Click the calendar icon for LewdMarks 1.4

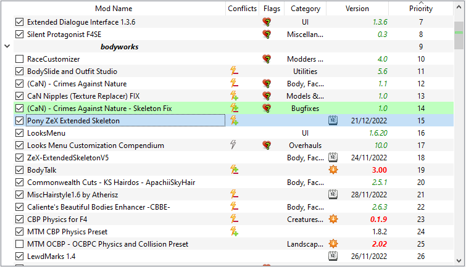pos(333,256)
